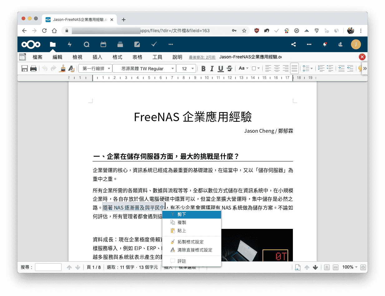Toggle the numbered list
This screenshot has width=385, height=296.
tap(321, 68)
